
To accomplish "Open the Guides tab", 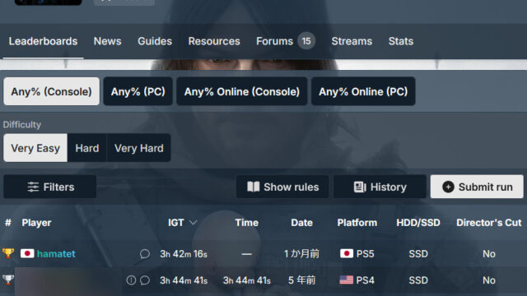I will [x=155, y=41].
